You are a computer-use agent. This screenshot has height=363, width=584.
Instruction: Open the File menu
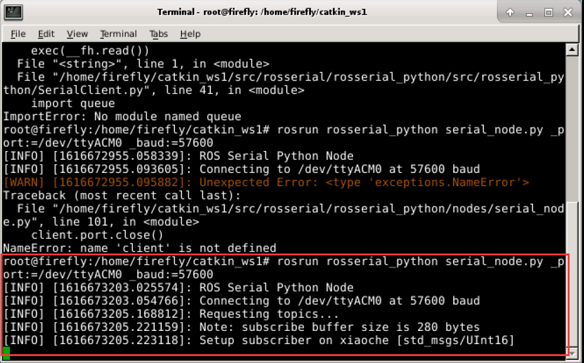point(17,34)
